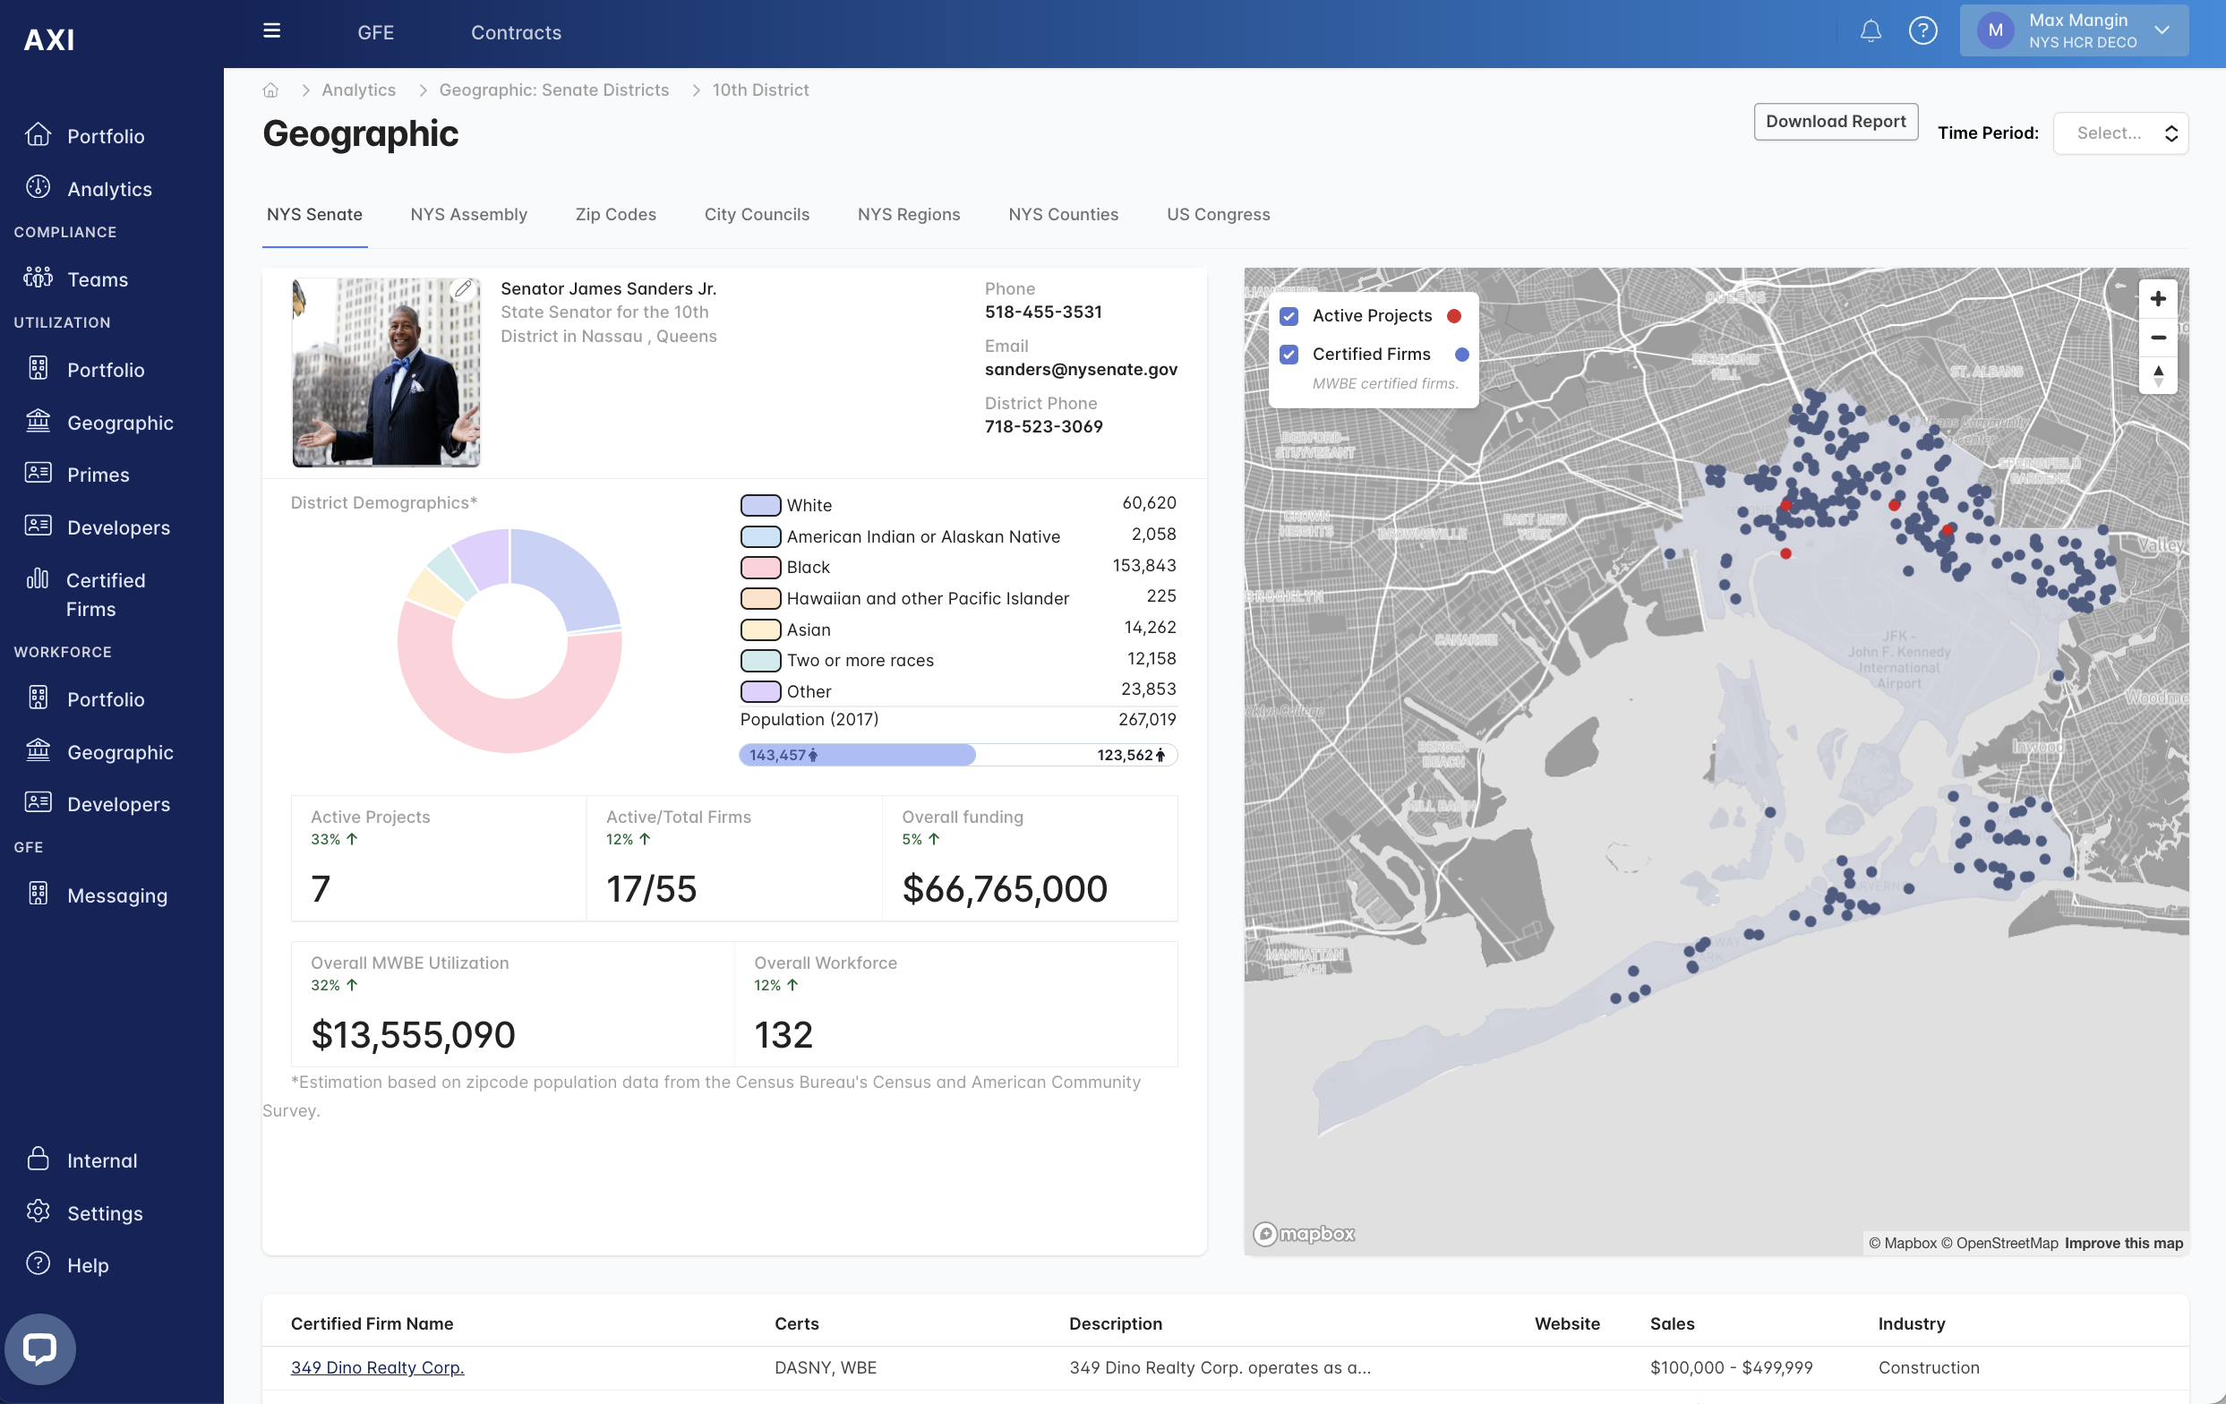Click the OpenStreetMap attribution link
Viewport: 2226px width, 1404px height.
(1999, 1243)
